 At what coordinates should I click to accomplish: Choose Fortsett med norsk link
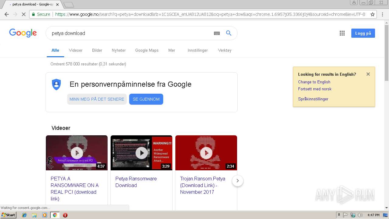point(315,89)
